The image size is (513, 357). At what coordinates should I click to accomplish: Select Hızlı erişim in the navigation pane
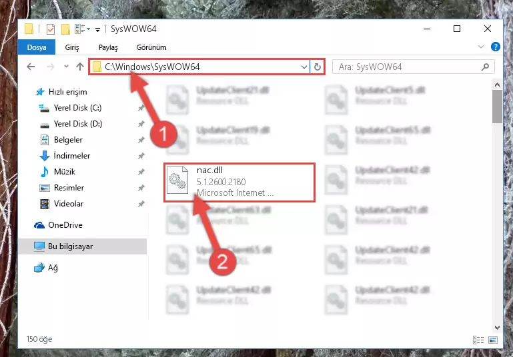pyautogui.click(x=68, y=92)
